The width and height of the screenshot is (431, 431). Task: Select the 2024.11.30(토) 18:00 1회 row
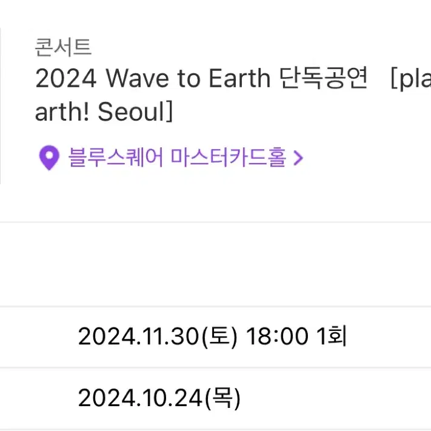point(216,336)
